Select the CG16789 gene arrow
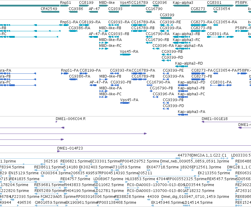Viewport: 251px width, 207px height. pos(139,6)
